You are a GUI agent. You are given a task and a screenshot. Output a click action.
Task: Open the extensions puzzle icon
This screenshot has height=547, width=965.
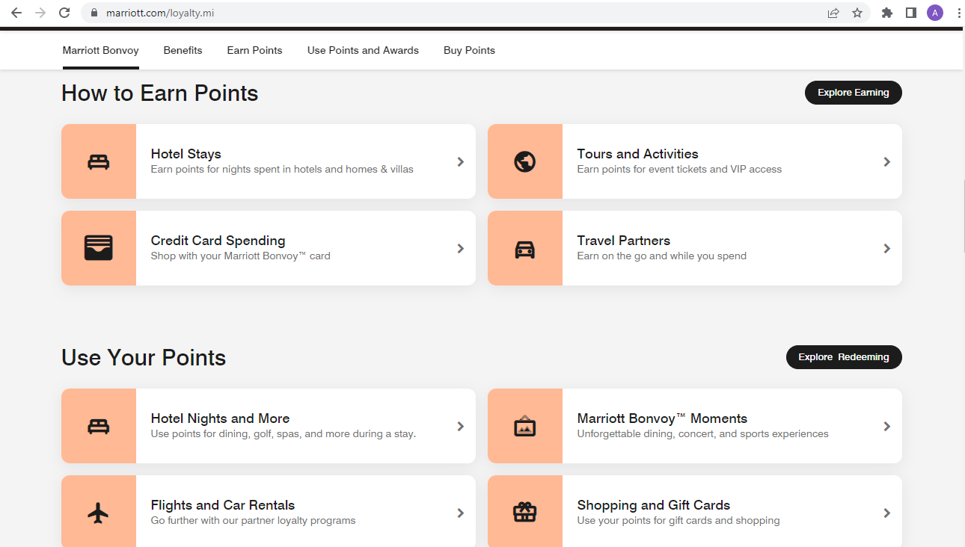(x=887, y=13)
